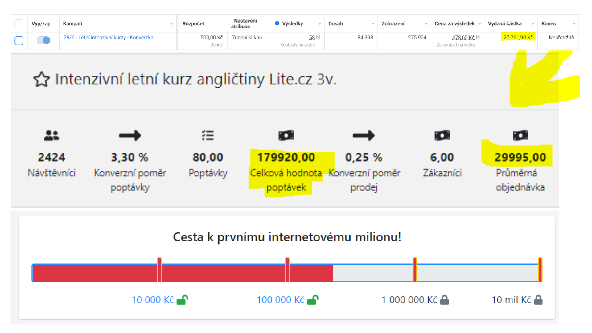Select all campaigns with header checkbox

19,24
